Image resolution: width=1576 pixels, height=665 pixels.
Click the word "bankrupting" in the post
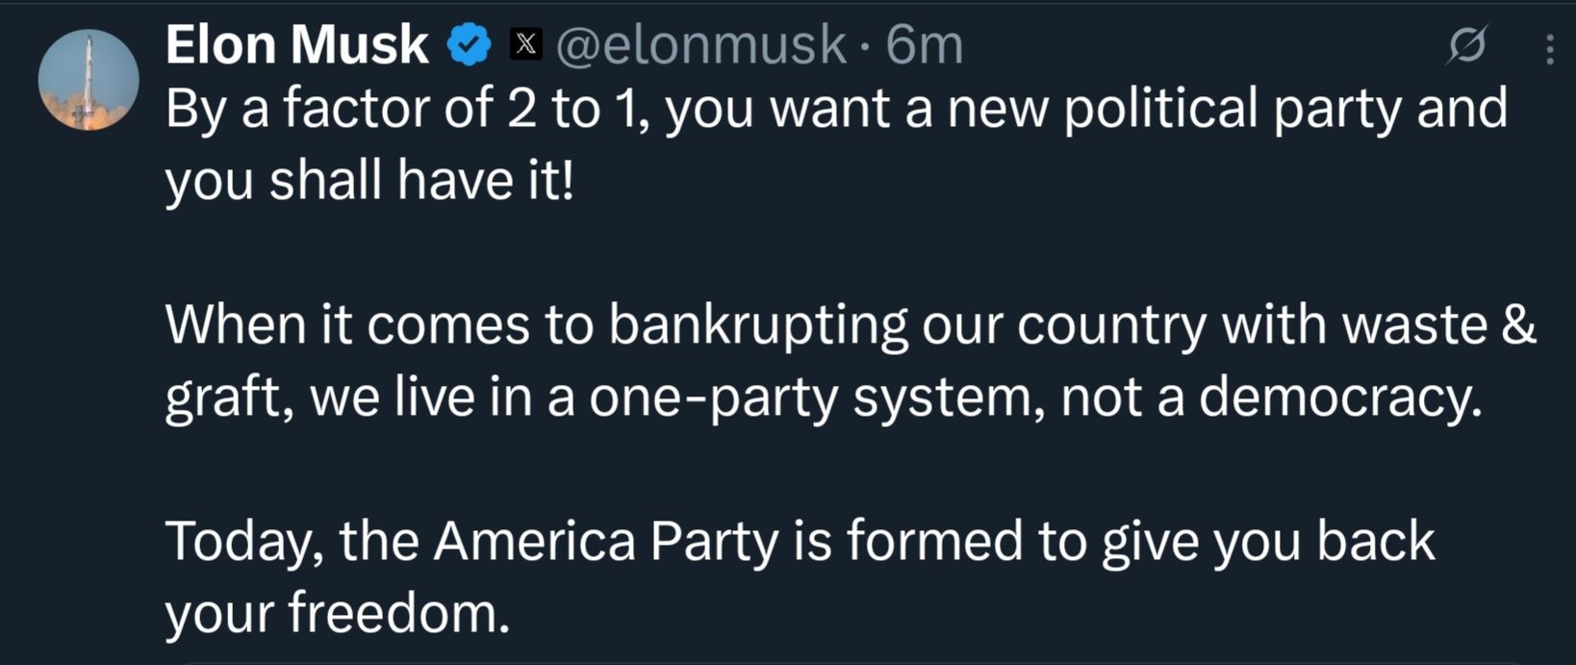pyautogui.click(x=757, y=324)
